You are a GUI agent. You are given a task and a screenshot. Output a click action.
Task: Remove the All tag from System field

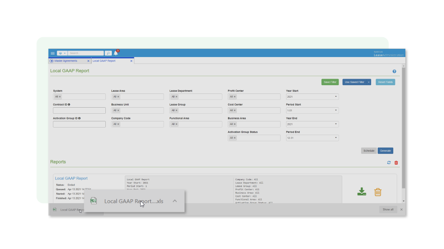[60, 96]
